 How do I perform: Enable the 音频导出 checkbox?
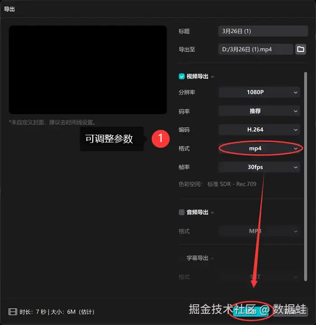(x=181, y=212)
